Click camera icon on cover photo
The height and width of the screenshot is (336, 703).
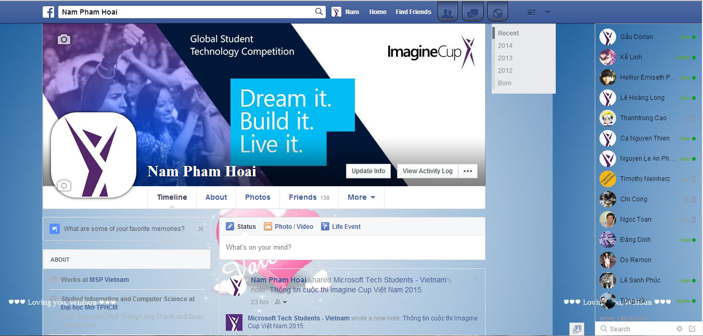[x=64, y=39]
